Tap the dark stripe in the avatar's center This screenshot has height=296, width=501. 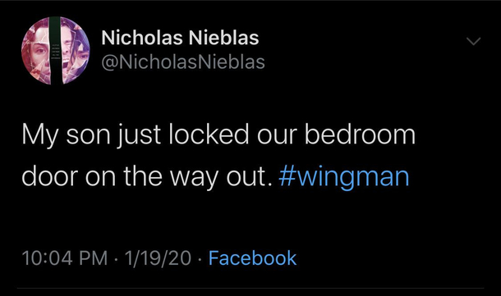[x=55, y=50]
